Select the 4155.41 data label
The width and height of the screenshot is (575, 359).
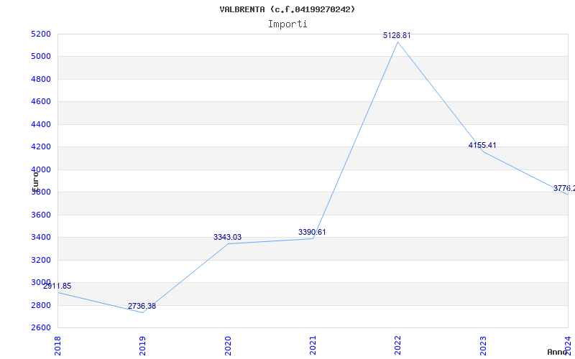482,145
